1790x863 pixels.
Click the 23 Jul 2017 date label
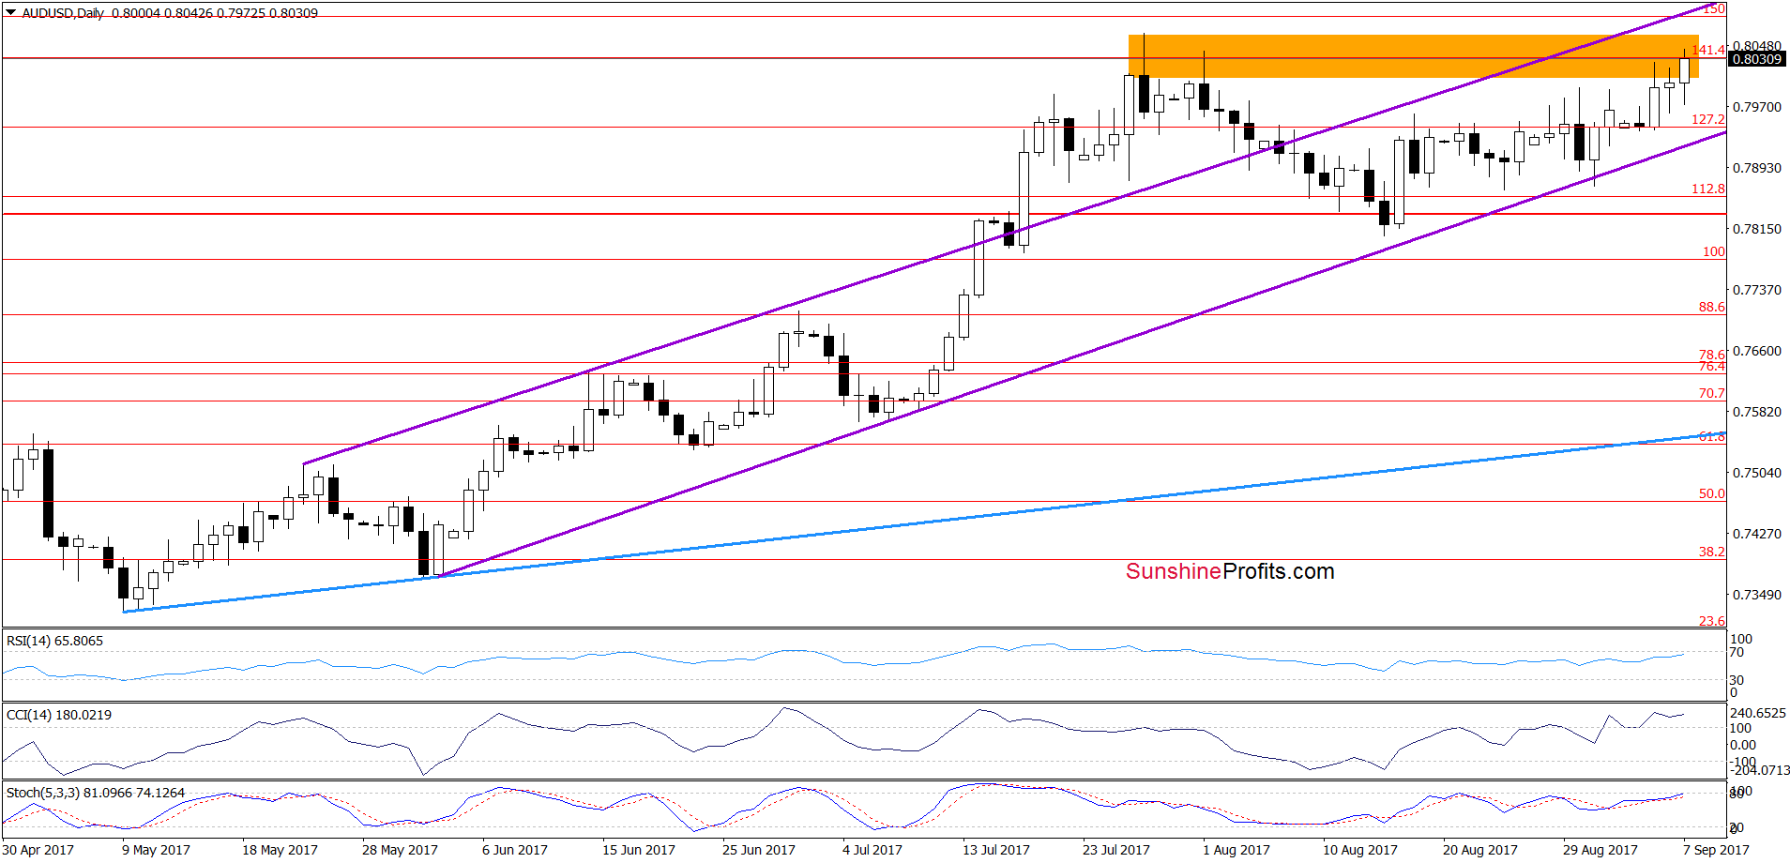[1116, 850]
